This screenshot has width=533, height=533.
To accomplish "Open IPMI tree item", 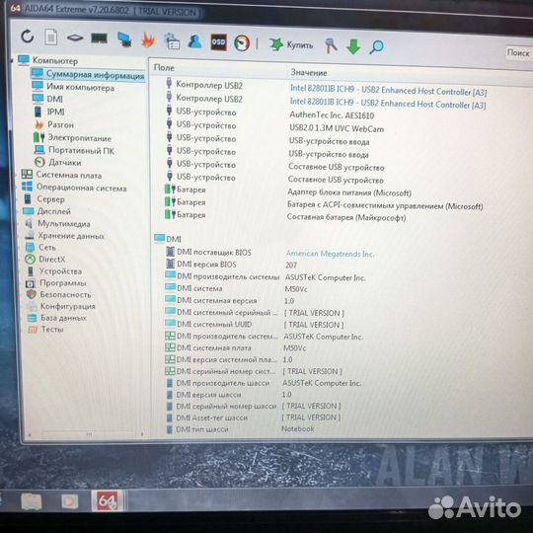I will pos(49,112).
